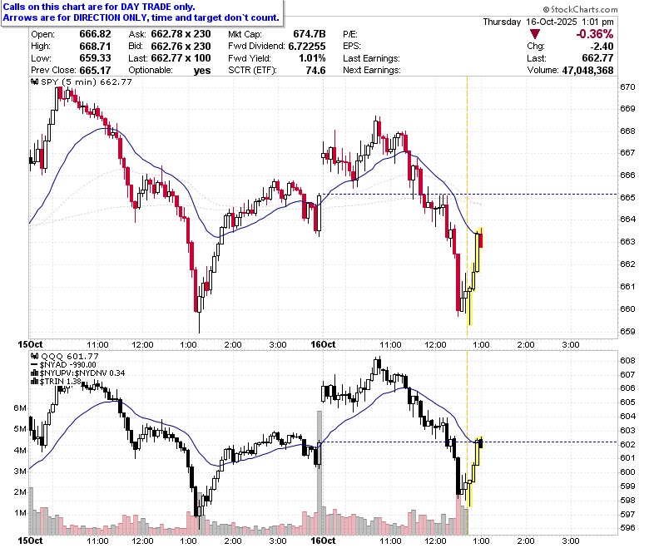Click the red down-triangle change indicator
Viewport: 649px width, 548px height.
(535, 34)
